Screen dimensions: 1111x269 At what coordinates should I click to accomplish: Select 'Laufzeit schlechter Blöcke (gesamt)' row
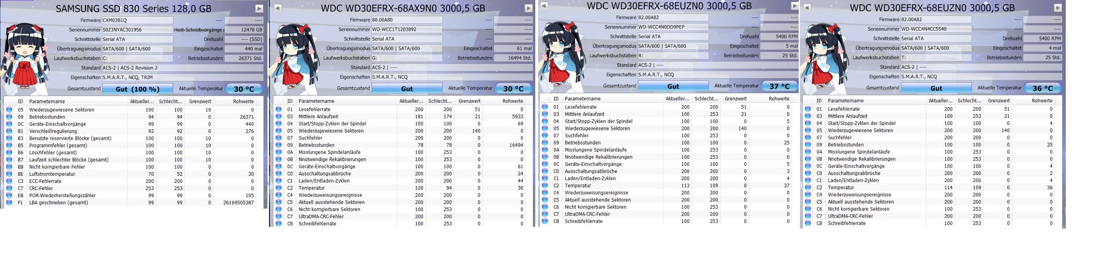tap(130, 159)
